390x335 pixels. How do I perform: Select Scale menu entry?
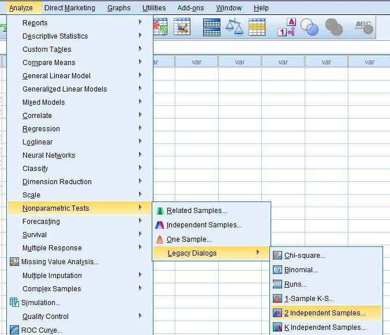click(80, 195)
